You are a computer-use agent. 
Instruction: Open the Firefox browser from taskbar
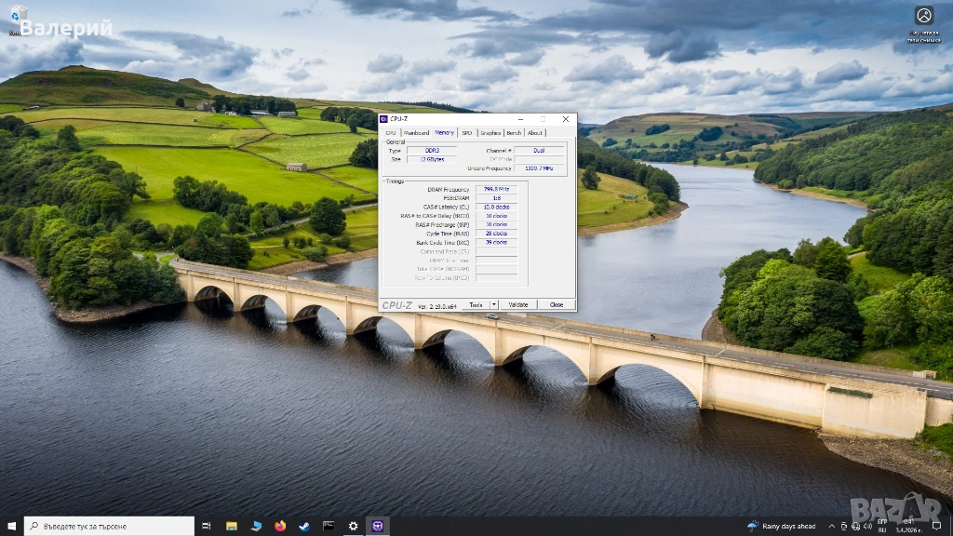(x=280, y=526)
